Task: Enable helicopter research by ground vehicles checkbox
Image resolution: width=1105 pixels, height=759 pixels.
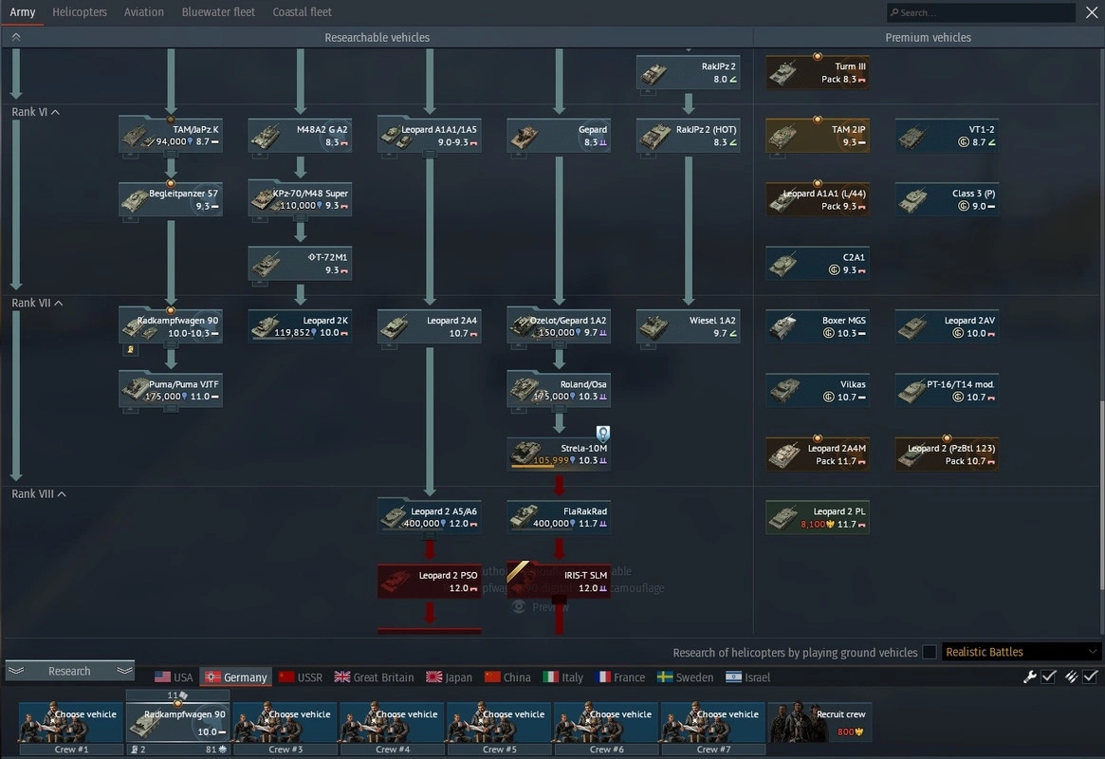Action: pos(930,652)
